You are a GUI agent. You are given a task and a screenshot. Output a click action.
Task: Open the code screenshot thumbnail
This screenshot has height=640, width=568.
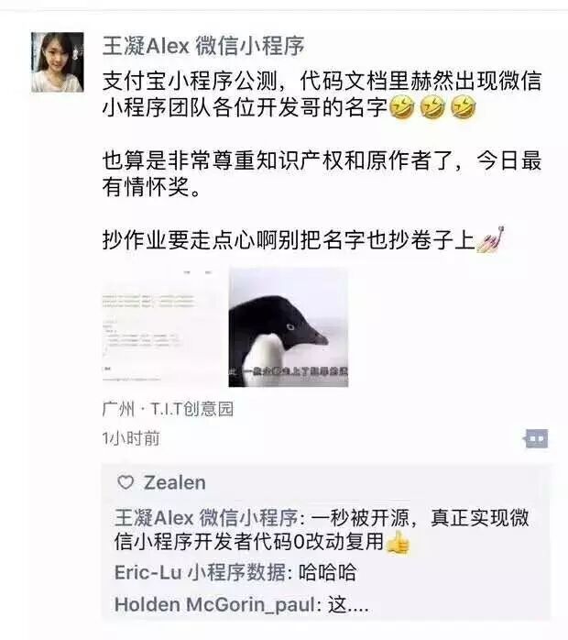pos(162,327)
